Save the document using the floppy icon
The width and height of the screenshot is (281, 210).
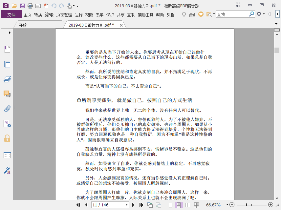pos(22,6)
